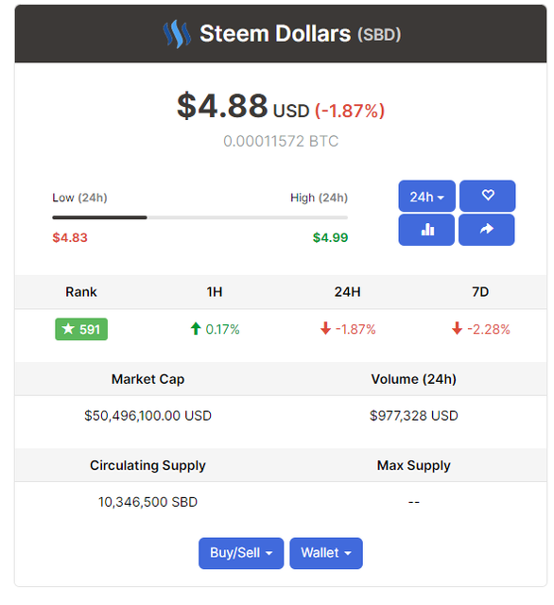Click the 0.00011572 BTC price text
Screen dimensions: 554x605
pyautogui.click(x=281, y=141)
